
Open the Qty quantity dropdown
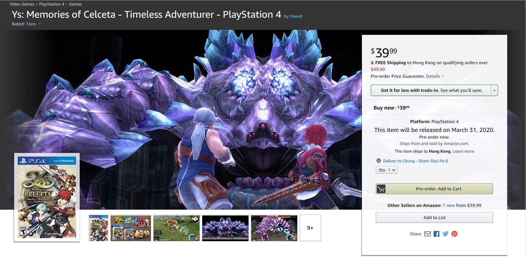click(387, 170)
